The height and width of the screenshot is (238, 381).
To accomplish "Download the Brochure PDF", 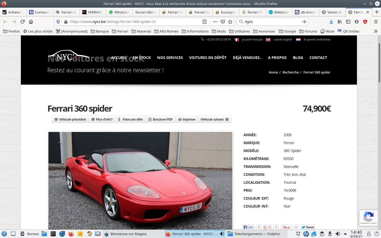I will pyautogui.click(x=160, y=119).
